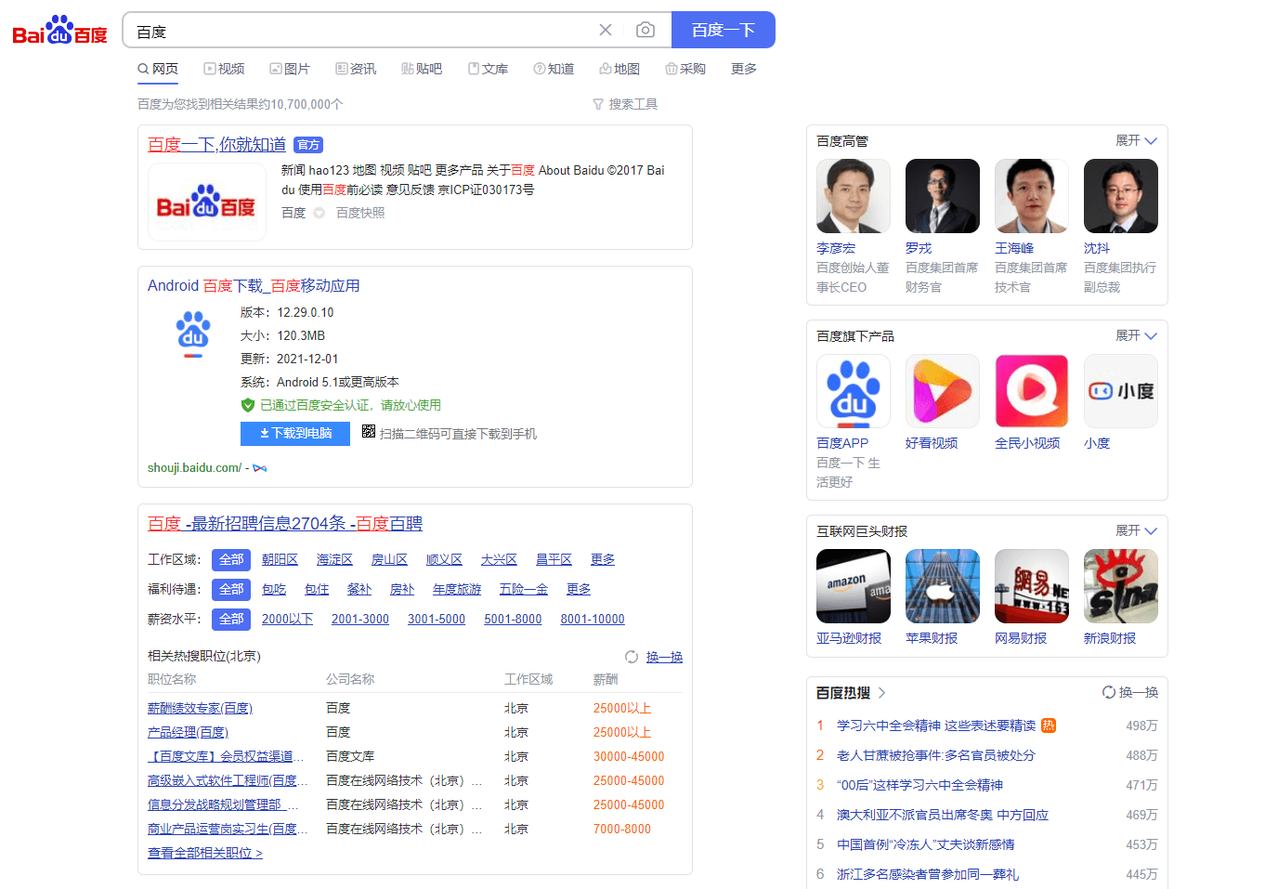Image resolution: width=1278 pixels, height=889 pixels.
Task: Open image search via the camera icon
Action: pyautogui.click(x=646, y=30)
